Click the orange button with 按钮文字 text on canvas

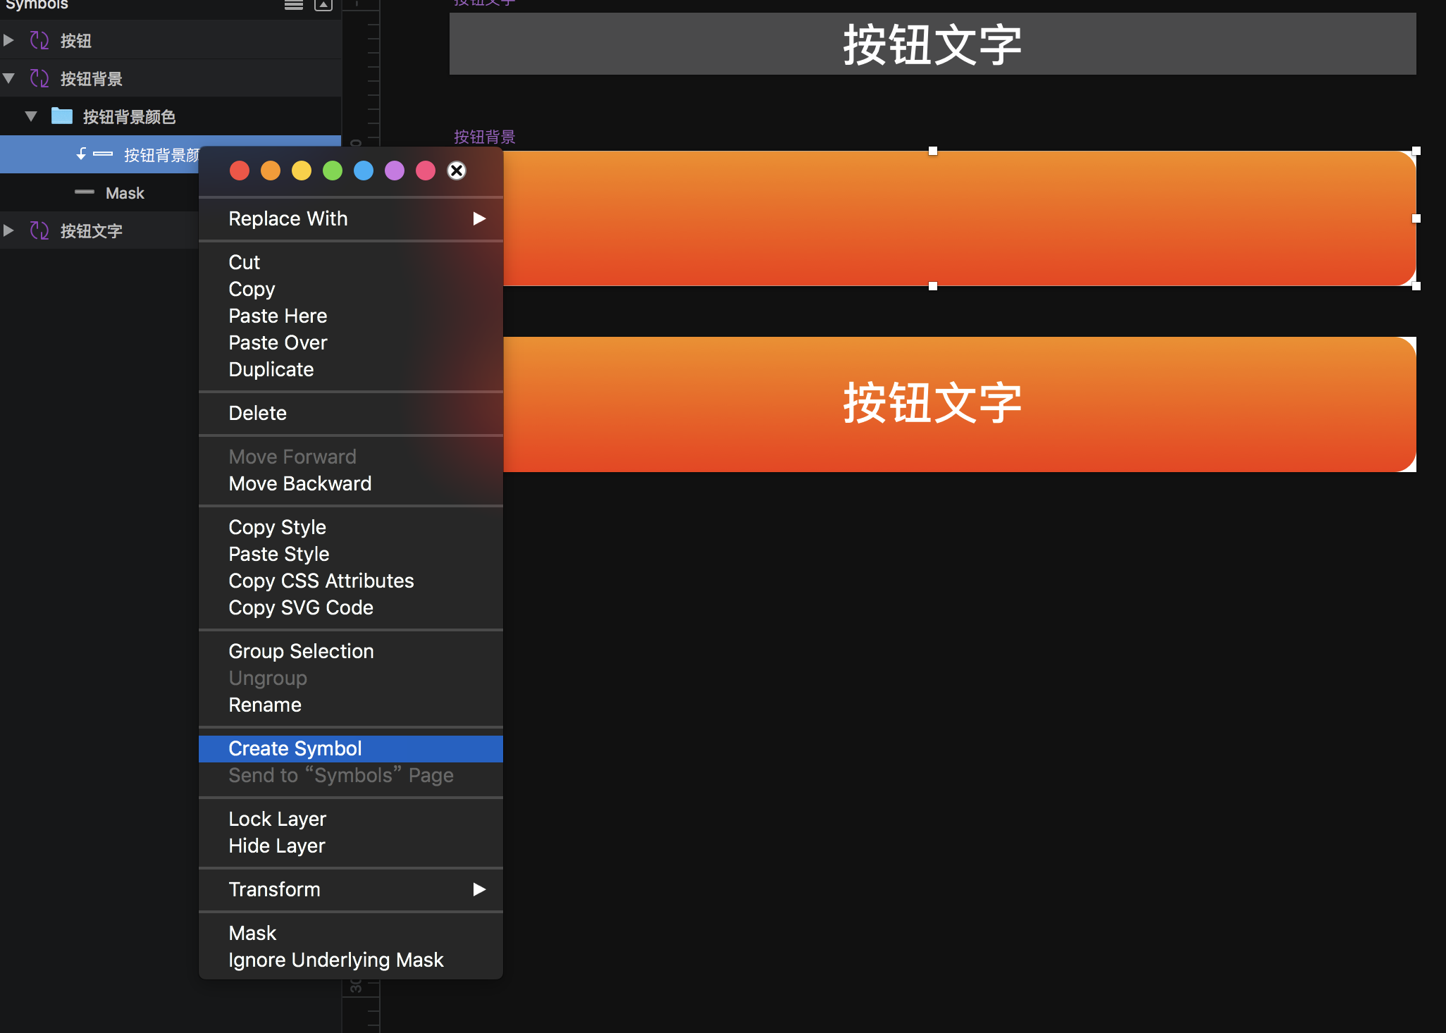tap(932, 404)
